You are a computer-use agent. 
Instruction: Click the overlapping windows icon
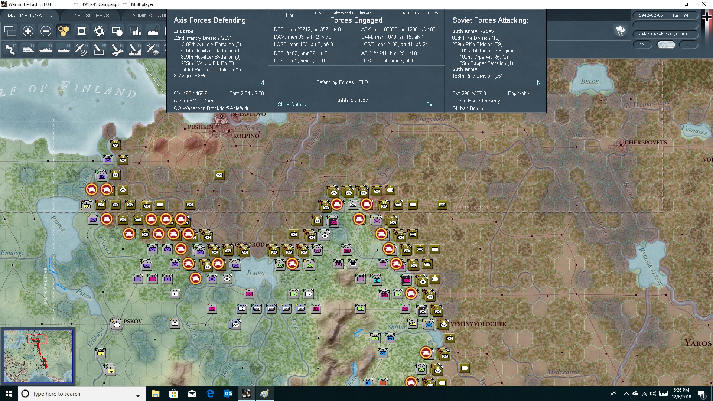point(10,31)
